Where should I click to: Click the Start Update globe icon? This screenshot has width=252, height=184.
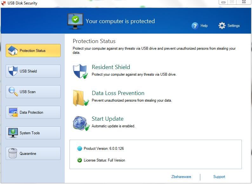pyautogui.click(x=81, y=123)
